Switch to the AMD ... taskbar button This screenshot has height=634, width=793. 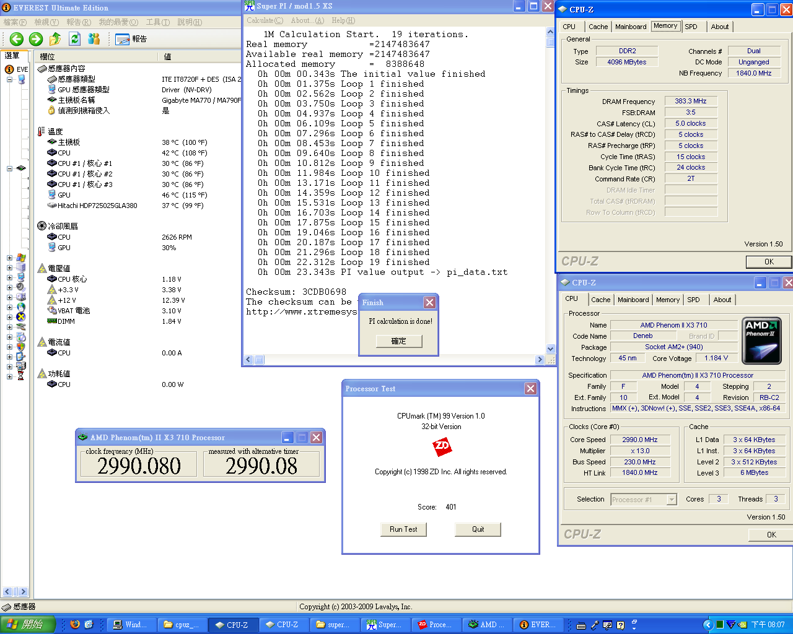coord(486,625)
